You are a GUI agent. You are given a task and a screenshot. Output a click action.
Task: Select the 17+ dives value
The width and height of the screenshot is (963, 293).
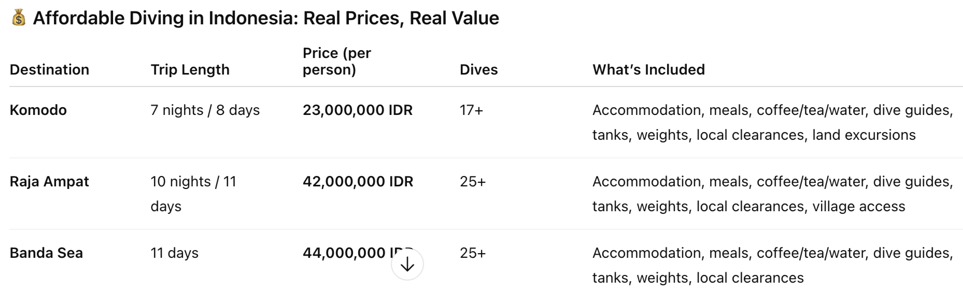(471, 110)
